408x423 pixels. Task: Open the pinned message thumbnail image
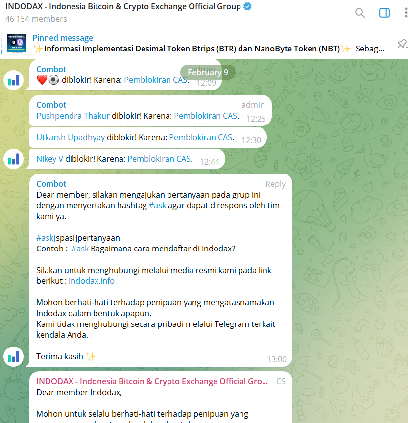[17, 43]
